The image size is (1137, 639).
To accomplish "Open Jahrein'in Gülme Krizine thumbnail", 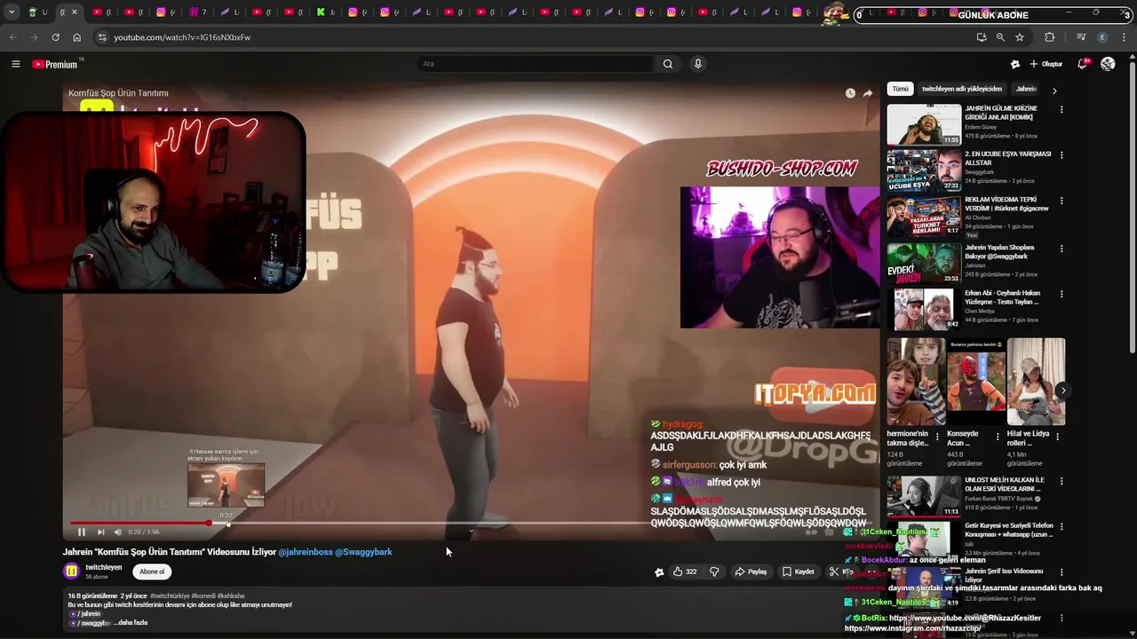I will click(x=924, y=124).
